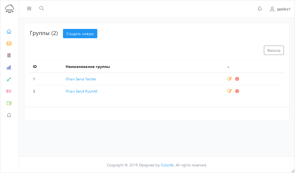Open the red list icon in sidebar
The width and height of the screenshot is (295, 173).
pos(9,91)
